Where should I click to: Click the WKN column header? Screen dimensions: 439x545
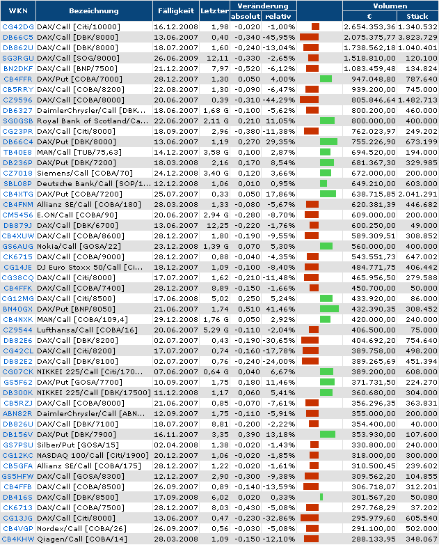tap(18, 10)
